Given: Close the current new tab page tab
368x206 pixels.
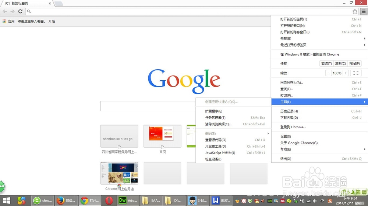Looking at the screenshot, I should (x=50, y=4).
